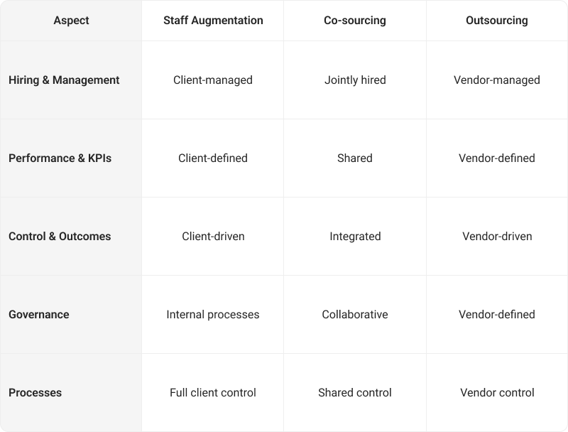Click the Internal processes cell

pyautogui.click(x=213, y=315)
